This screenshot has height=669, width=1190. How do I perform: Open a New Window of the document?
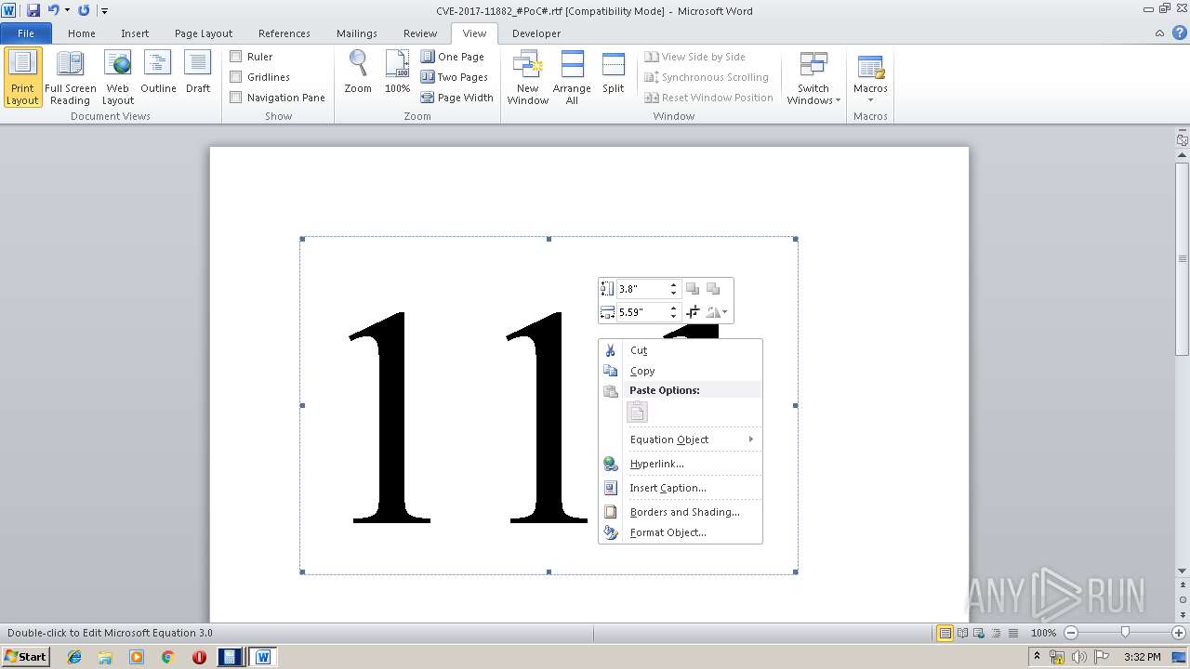(x=527, y=78)
